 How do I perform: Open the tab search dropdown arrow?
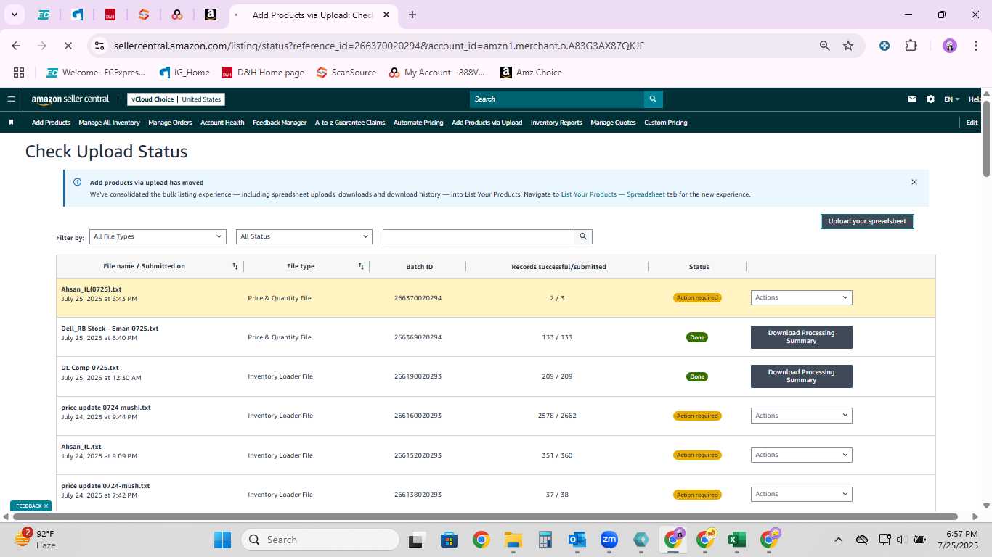click(x=14, y=15)
